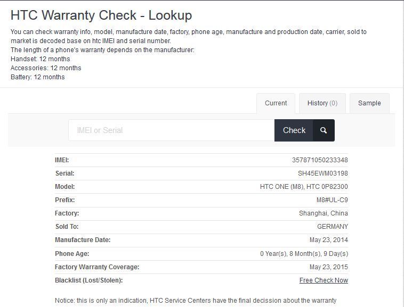This screenshot has height=307, width=404.
Task: Click the magnifier search icon button
Action: tap(324, 130)
